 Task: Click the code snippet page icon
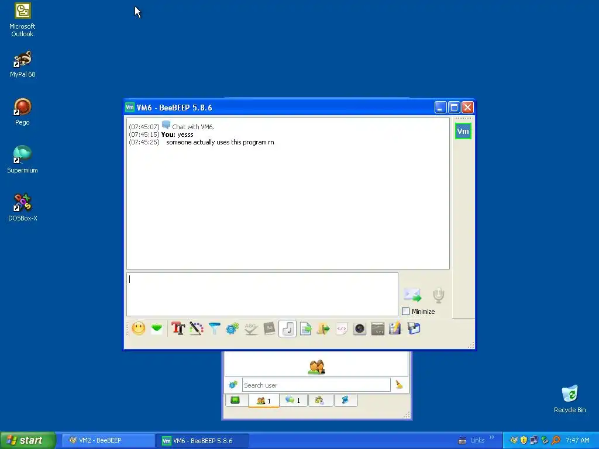click(x=342, y=329)
